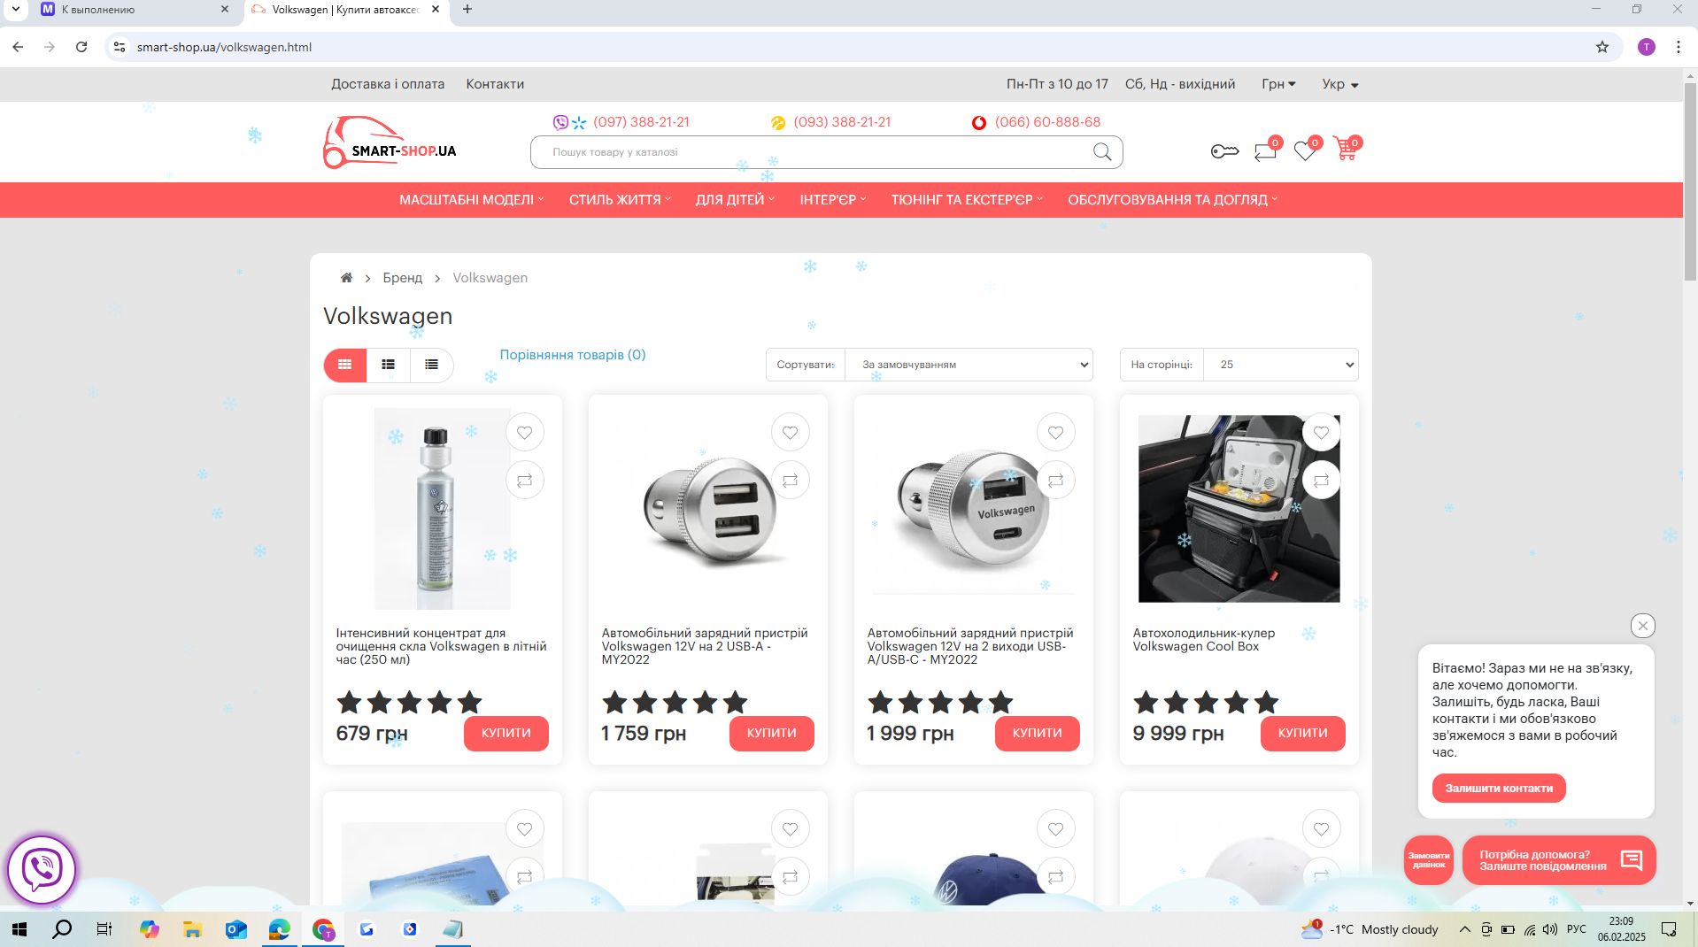Open the На сторінці items-per-page dropdown
The image size is (1698, 947).
point(1281,365)
